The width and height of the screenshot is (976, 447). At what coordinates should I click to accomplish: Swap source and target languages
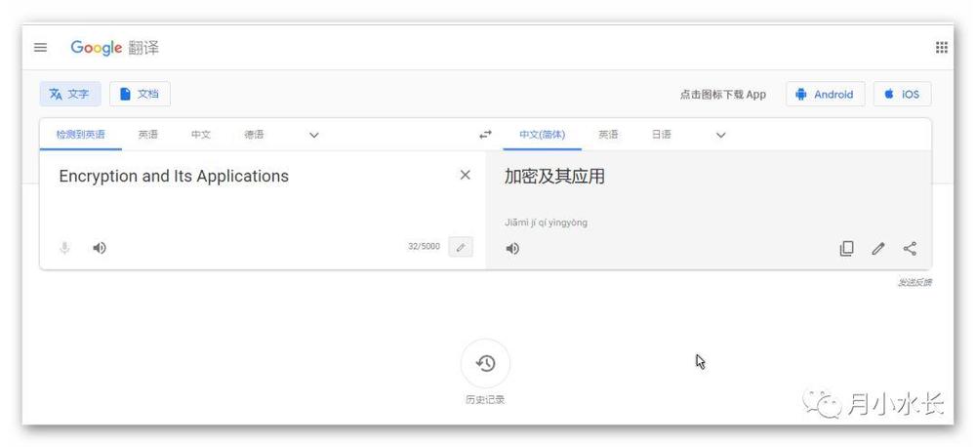pyautogui.click(x=485, y=135)
